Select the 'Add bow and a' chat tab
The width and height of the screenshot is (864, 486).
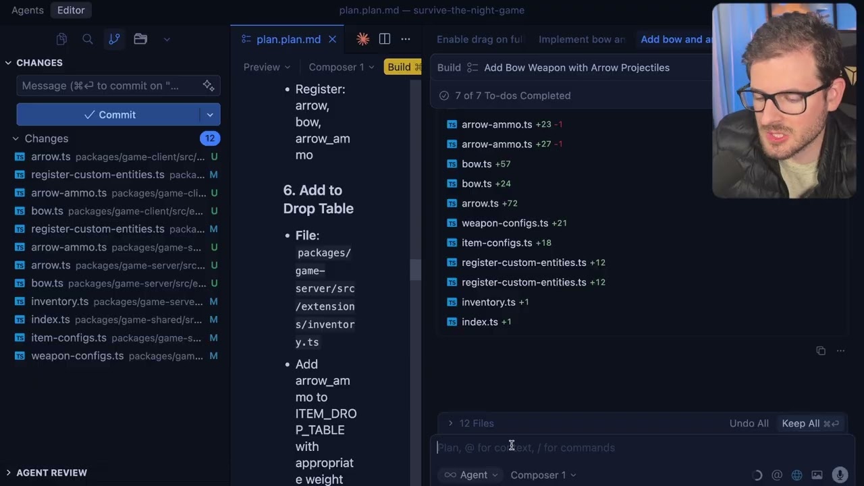click(x=676, y=39)
